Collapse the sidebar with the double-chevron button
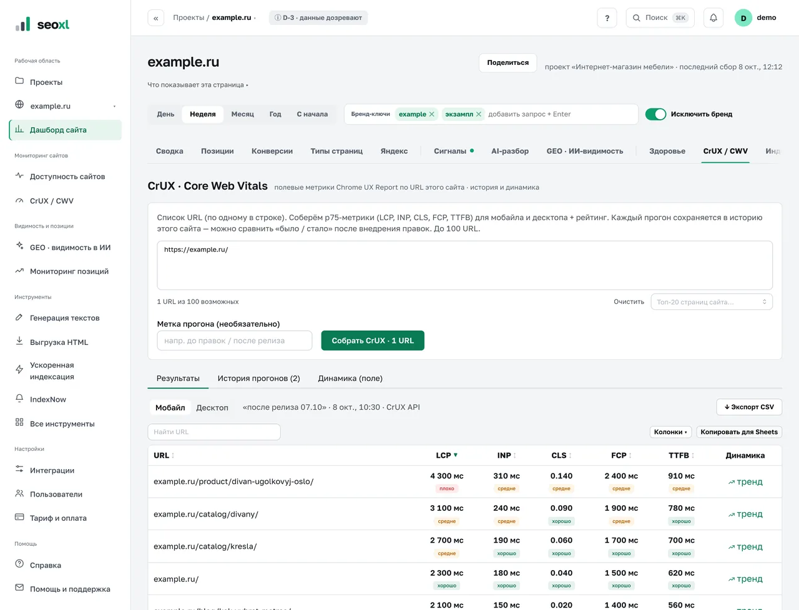Image resolution: width=799 pixels, height=610 pixels. (x=155, y=18)
